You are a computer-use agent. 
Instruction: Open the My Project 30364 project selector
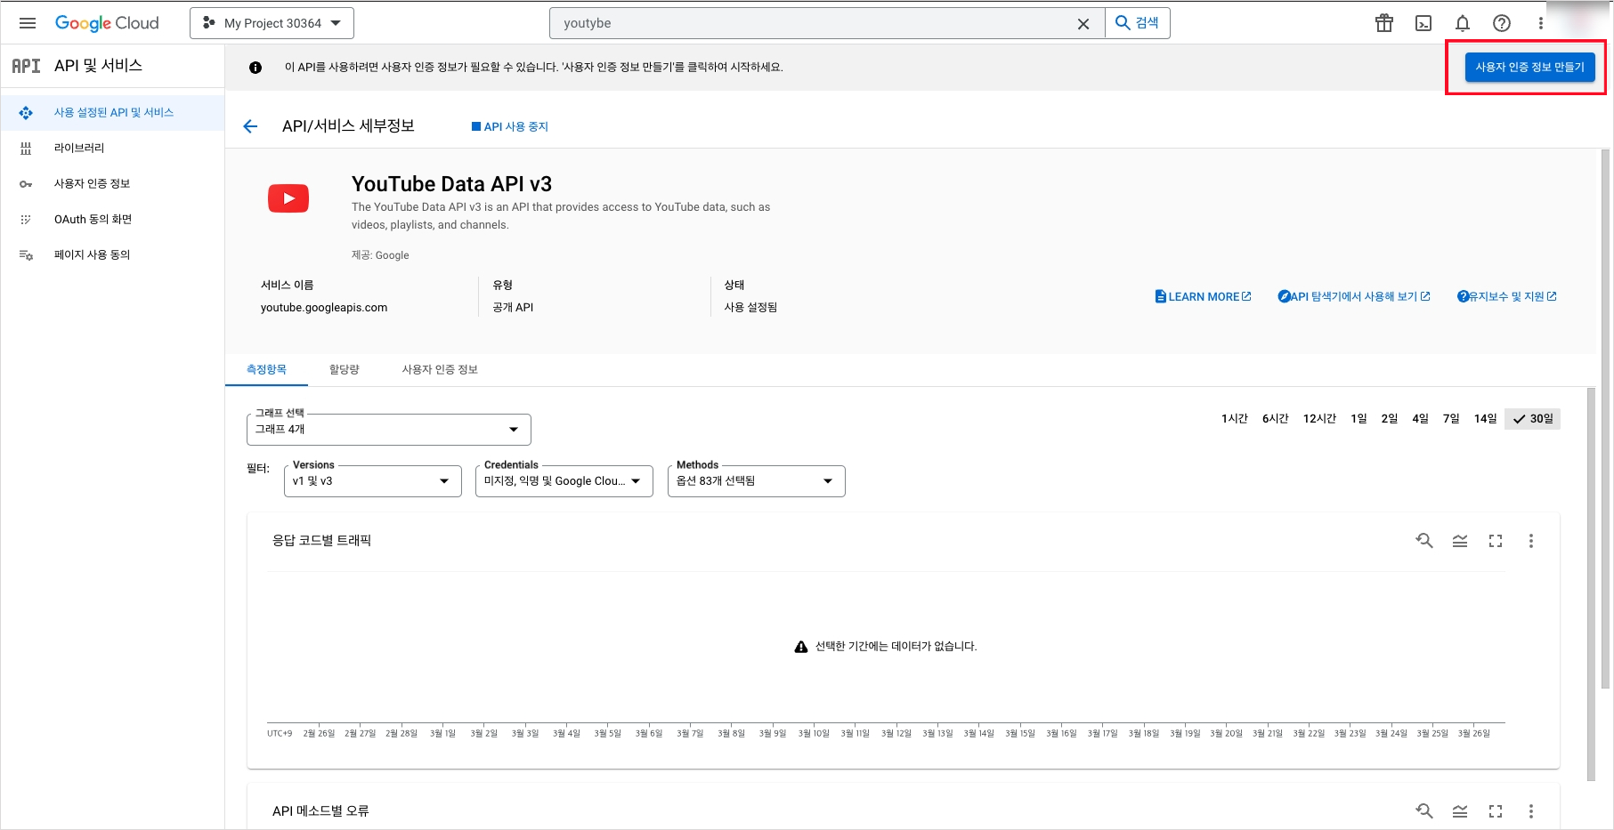point(272,23)
